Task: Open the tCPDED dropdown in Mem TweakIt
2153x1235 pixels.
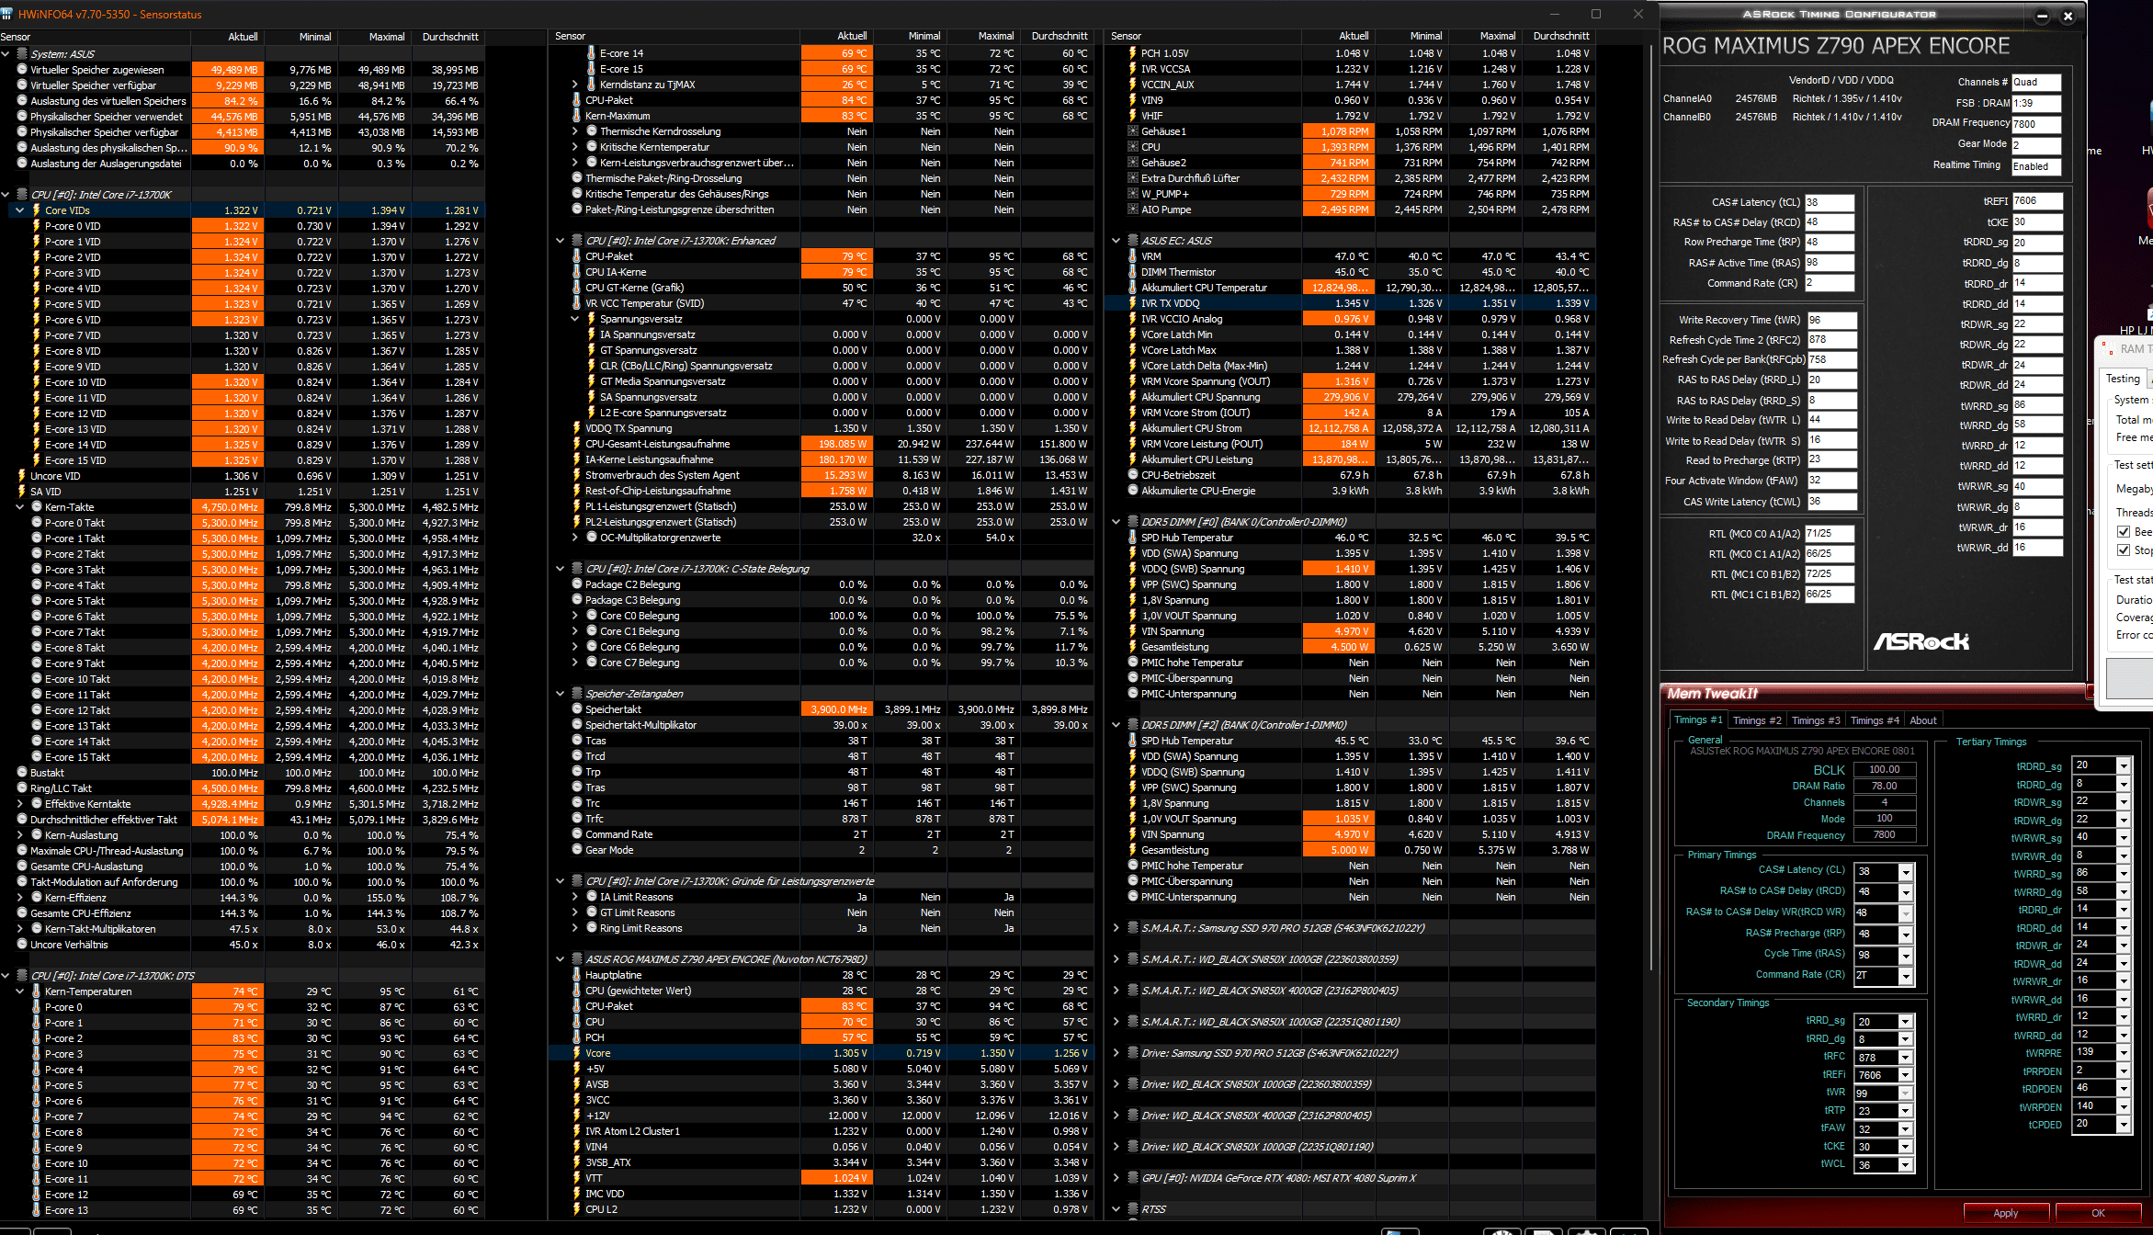Action: point(2123,1125)
